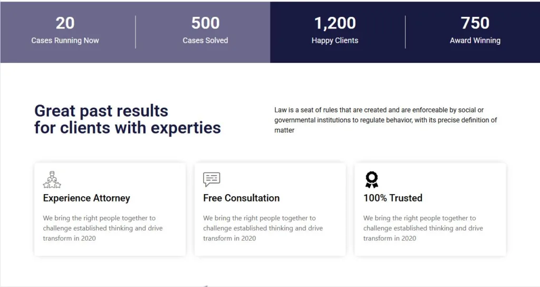The width and height of the screenshot is (540, 287).
Task: Click the Experience Attorney card description text
Action: click(x=103, y=228)
